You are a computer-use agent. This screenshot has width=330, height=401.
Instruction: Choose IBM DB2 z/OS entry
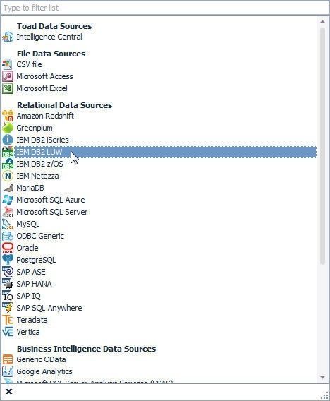click(x=40, y=164)
